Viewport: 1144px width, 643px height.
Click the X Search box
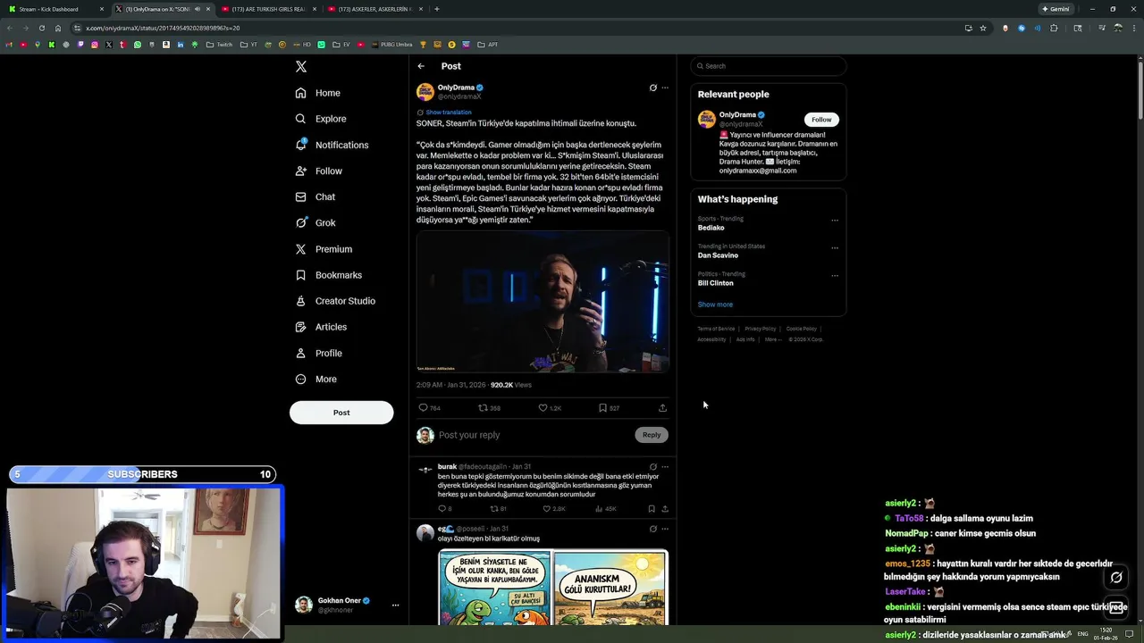768,66
